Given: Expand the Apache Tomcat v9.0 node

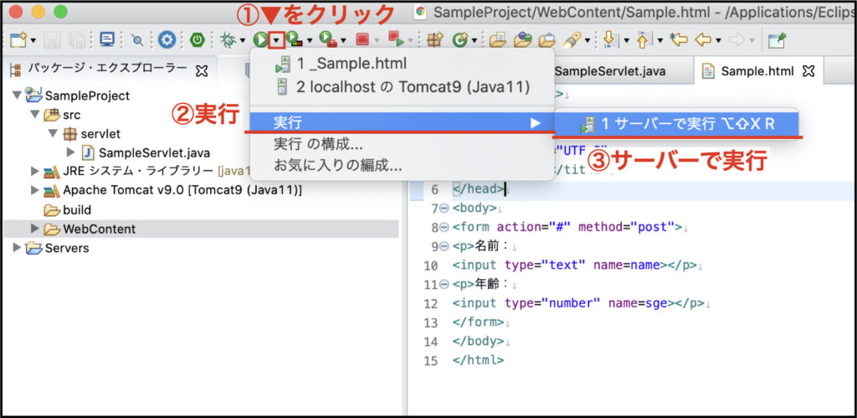Looking at the screenshot, I should [35, 190].
